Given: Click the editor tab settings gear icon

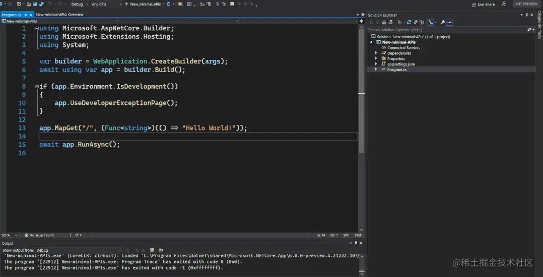Looking at the screenshot, I should [x=363, y=15].
